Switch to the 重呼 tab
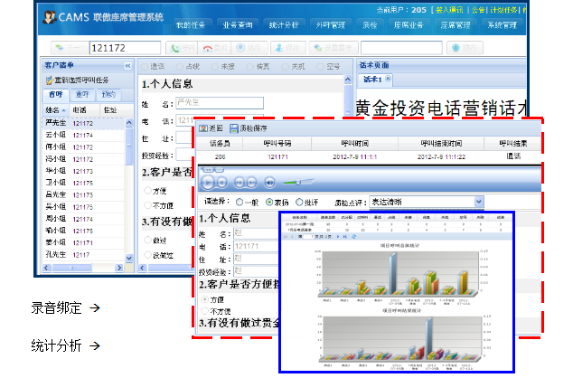This screenshot has height=378, width=573. click(x=82, y=94)
